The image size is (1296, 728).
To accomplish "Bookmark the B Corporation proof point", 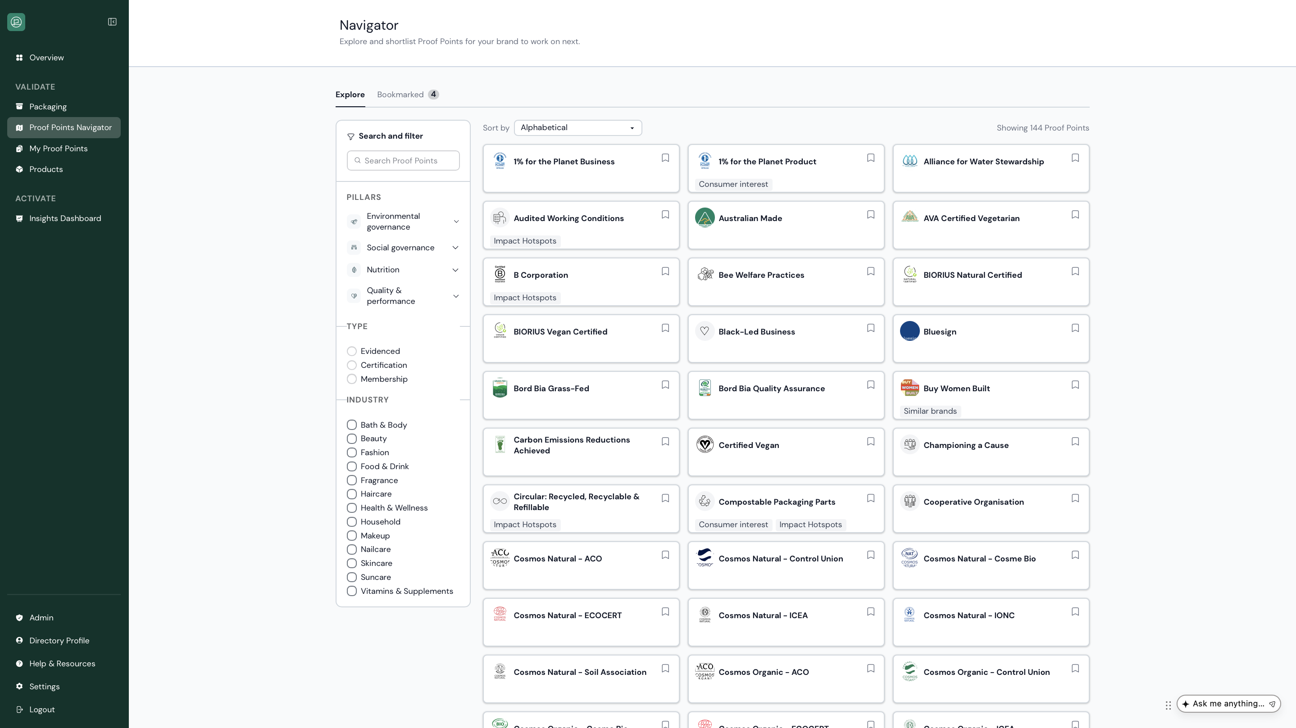I will coord(665,271).
